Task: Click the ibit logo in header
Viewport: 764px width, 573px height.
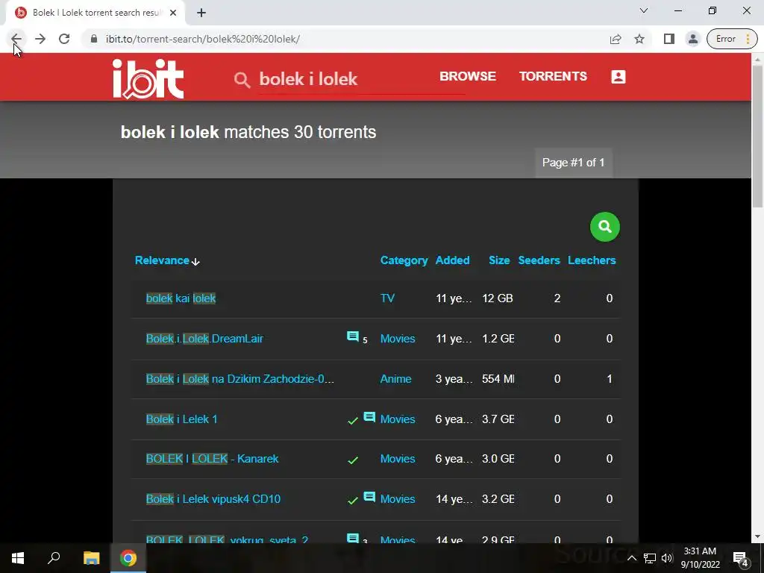Action: (148, 79)
